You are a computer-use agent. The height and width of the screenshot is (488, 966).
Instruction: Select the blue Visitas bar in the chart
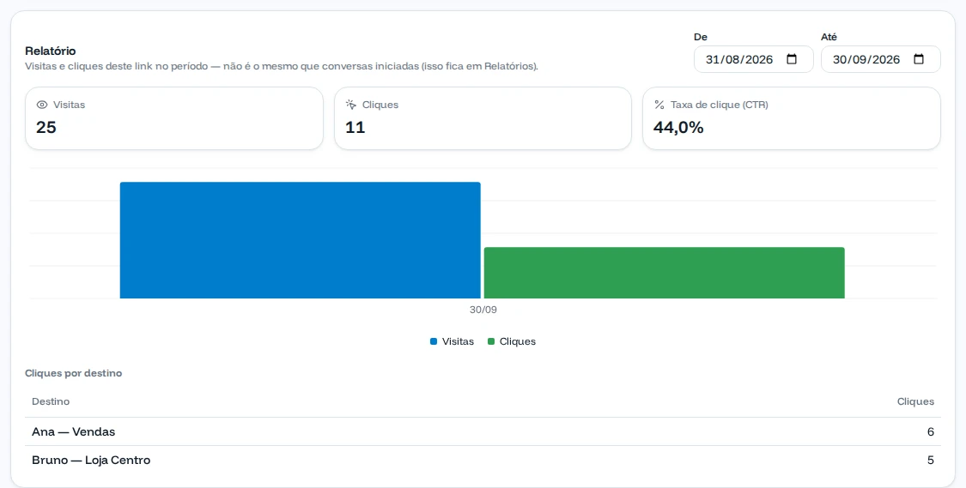[x=300, y=240]
